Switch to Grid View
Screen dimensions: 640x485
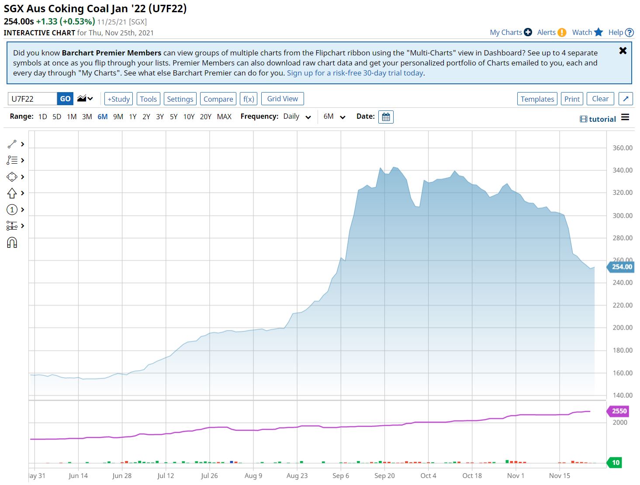click(x=282, y=99)
